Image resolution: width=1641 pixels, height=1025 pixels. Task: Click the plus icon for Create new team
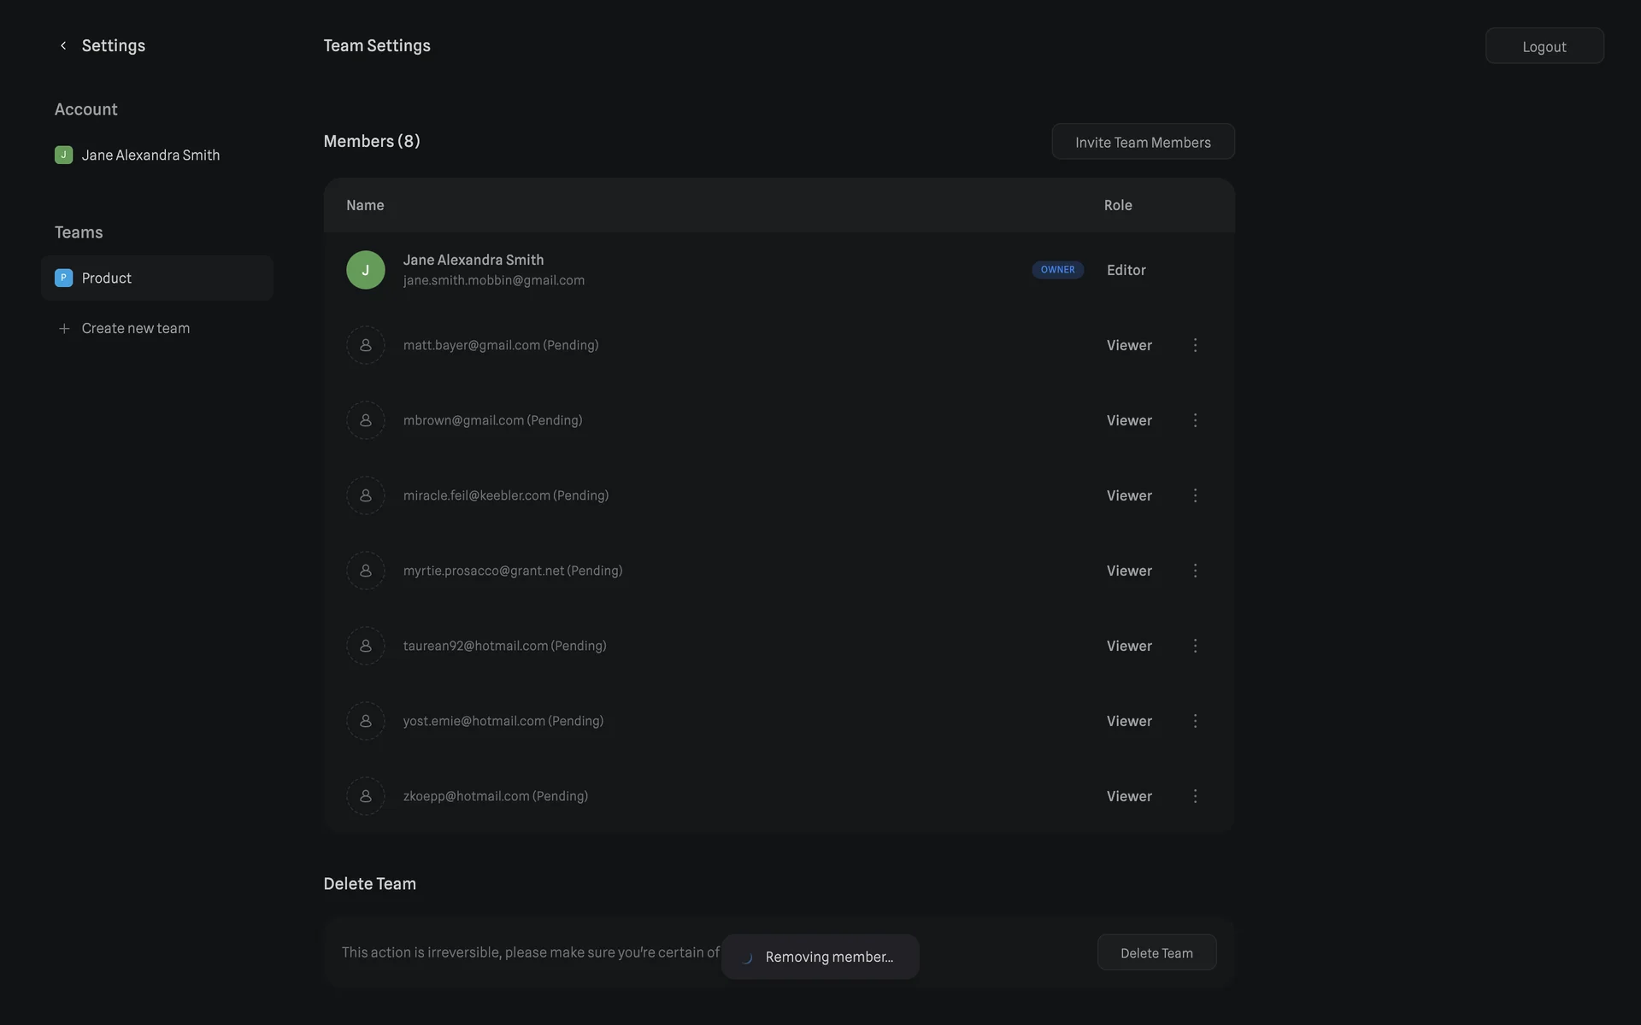(x=64, y=329)
